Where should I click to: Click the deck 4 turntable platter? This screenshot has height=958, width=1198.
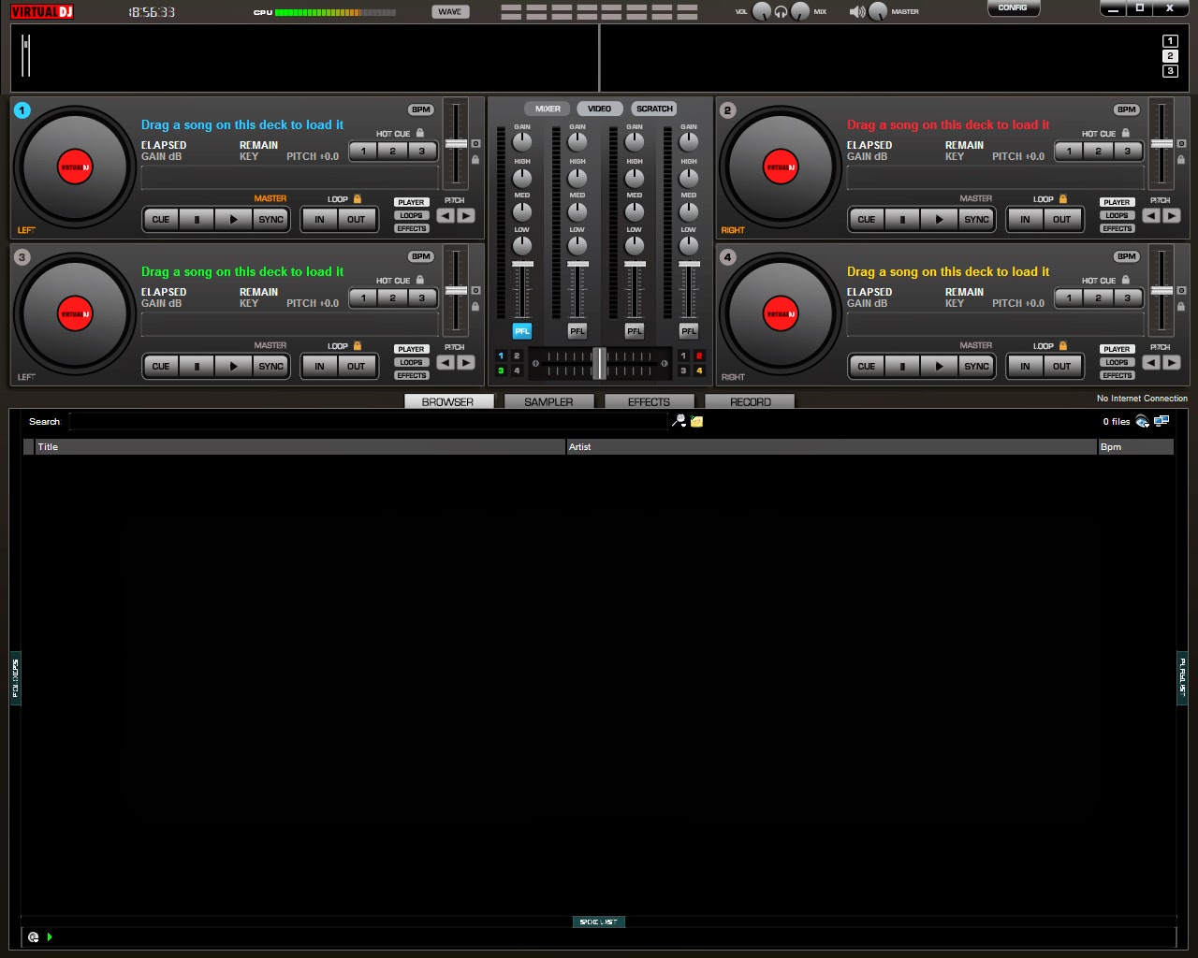(781, 314)
